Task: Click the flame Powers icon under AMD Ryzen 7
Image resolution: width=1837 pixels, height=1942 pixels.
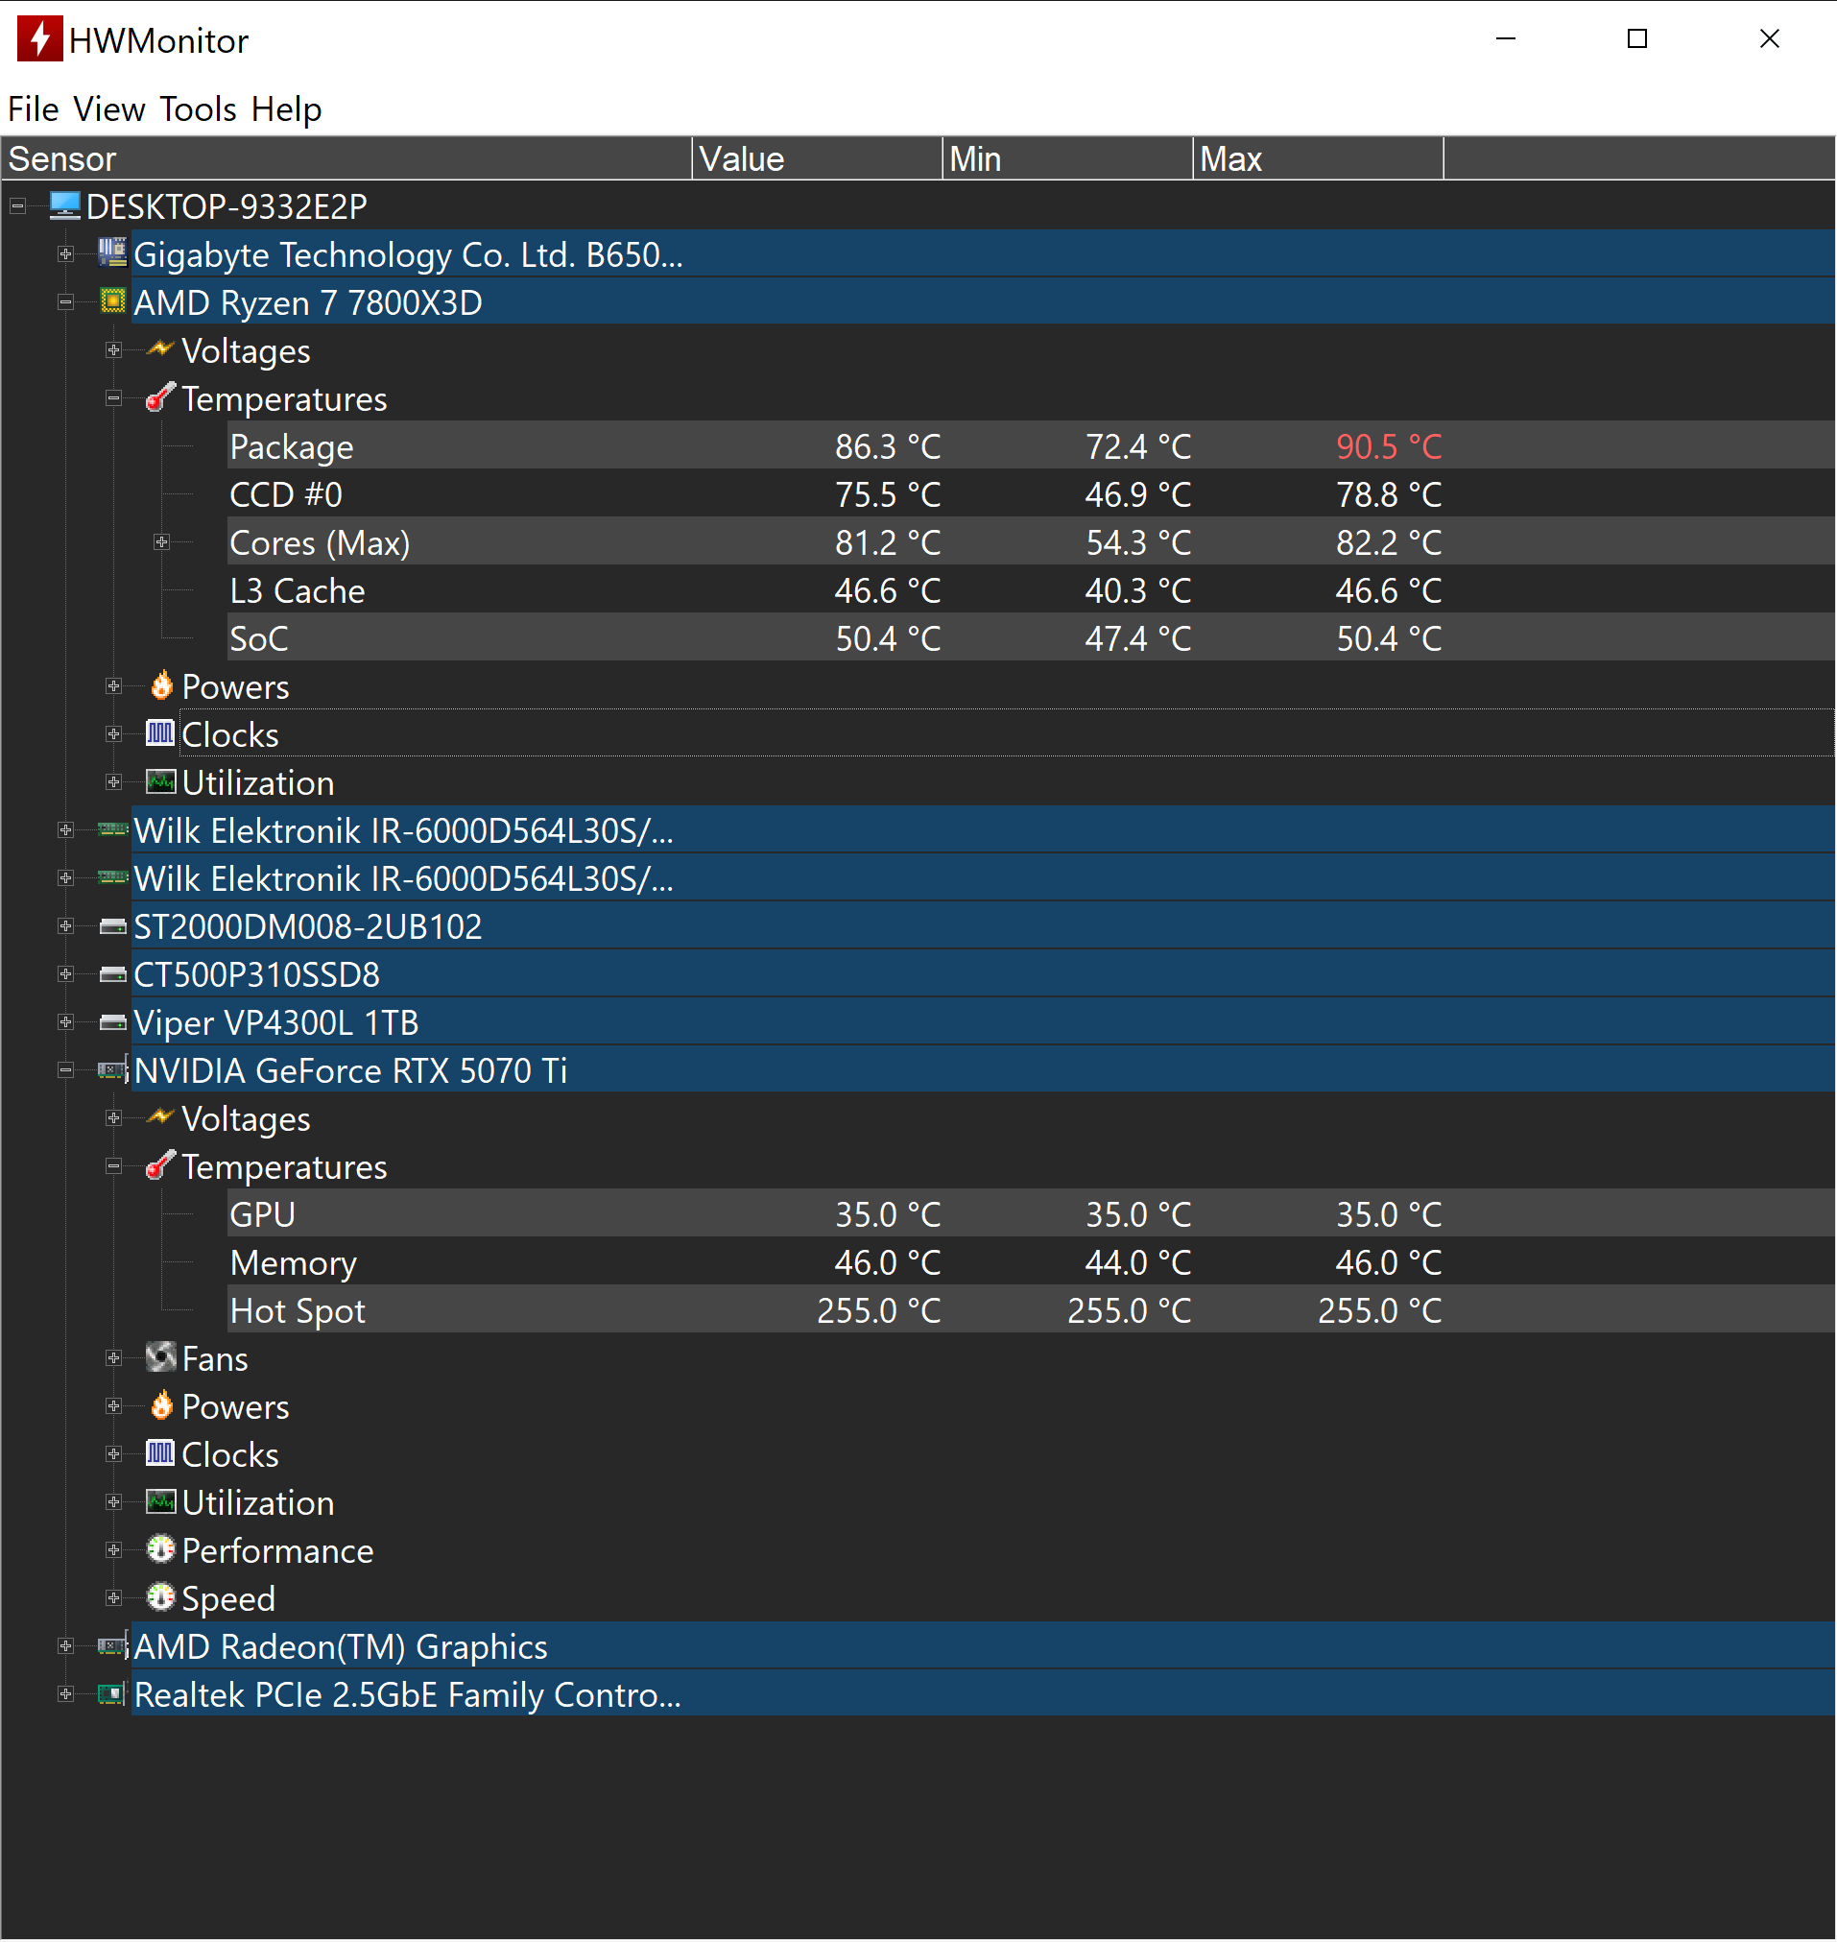Action: 160,685
